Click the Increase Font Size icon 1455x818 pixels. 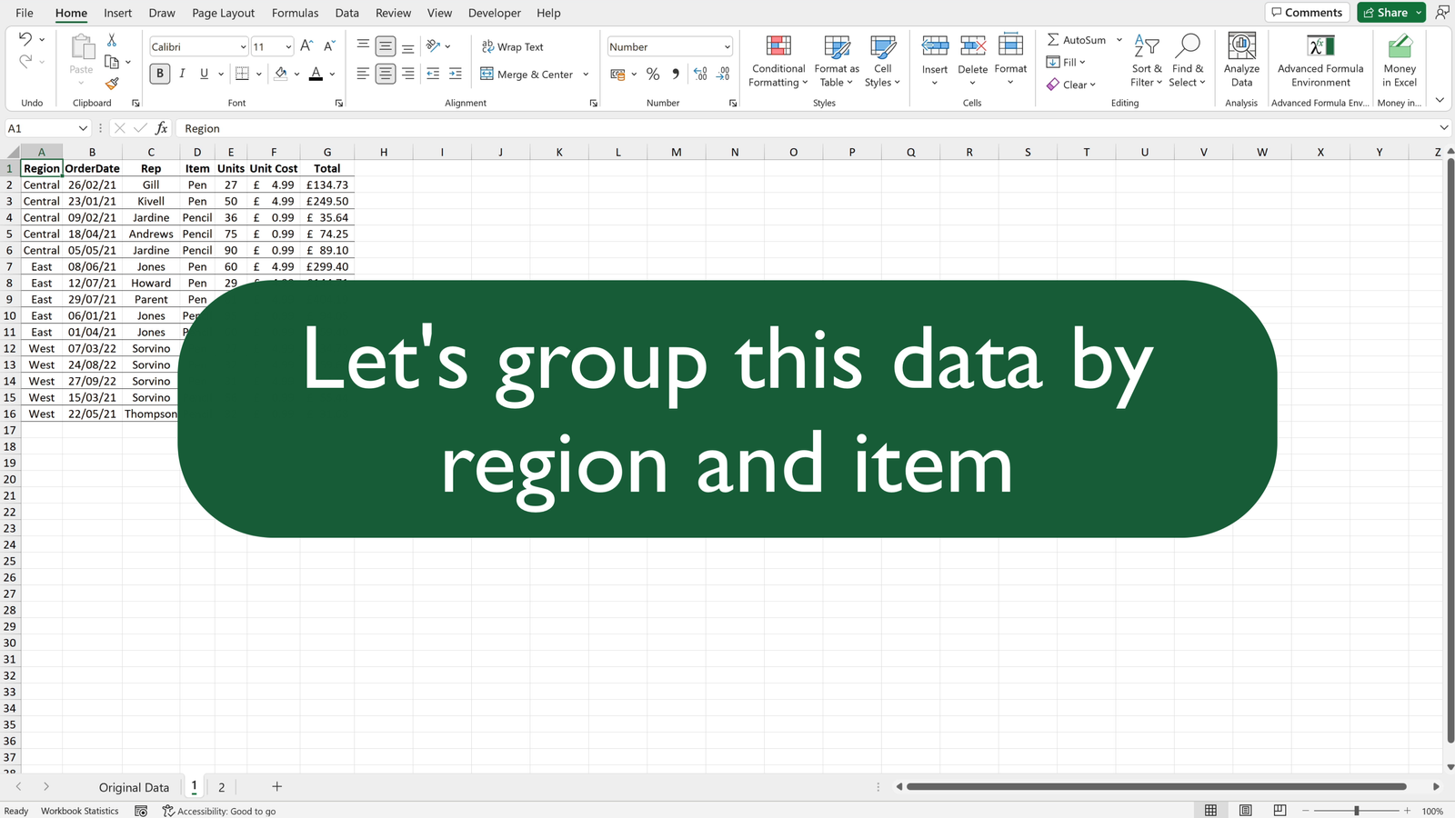pyautogui.click(x=306, y=46)
